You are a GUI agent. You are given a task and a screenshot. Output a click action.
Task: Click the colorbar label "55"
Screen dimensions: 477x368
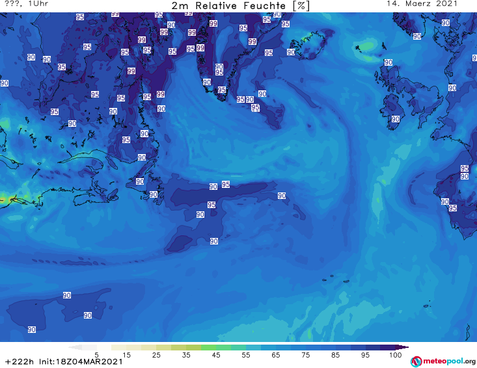pos(245,355)
